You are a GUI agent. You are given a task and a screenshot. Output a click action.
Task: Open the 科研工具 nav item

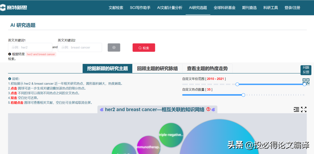[271, 8]
